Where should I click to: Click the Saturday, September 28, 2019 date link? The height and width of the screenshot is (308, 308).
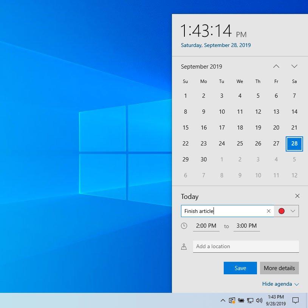pyautogui.click(x=216, y=45)
